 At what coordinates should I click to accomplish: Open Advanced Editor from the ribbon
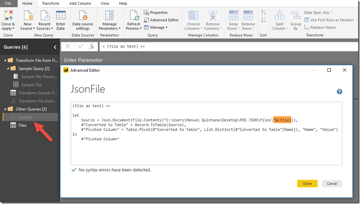161,20
